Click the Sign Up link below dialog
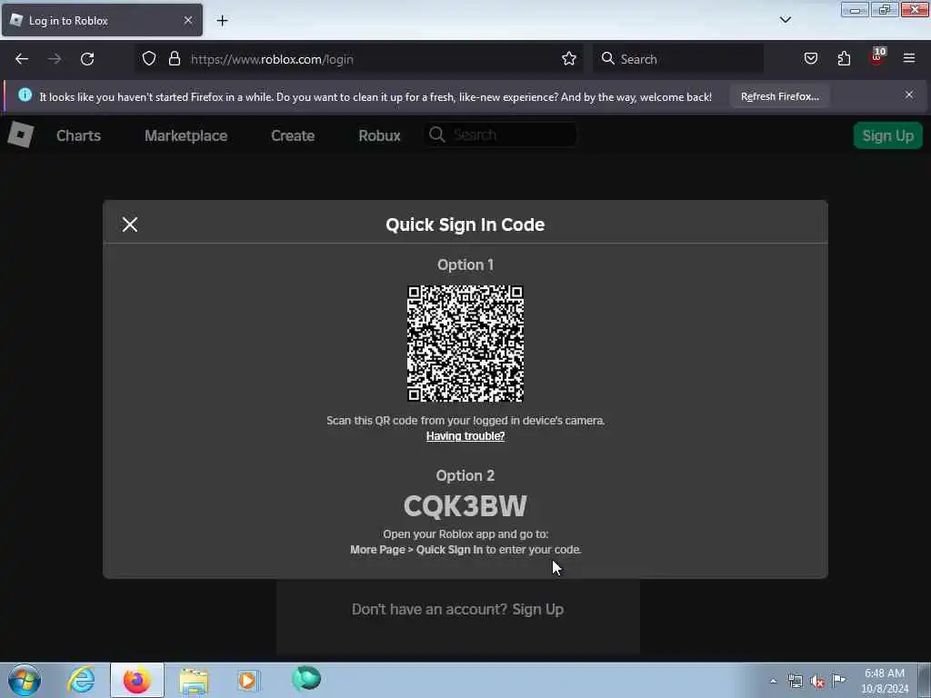Screen dimensions: 931x698 point(538,610)
